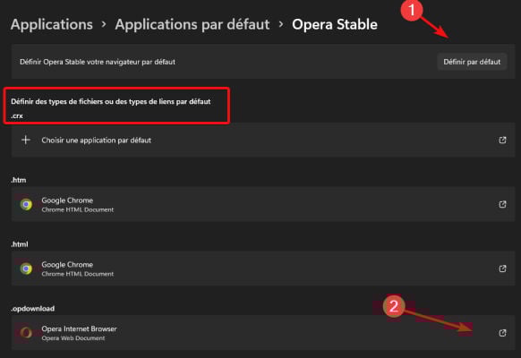The width and height of the screenshot is (521, 358).
Task: Go back to Applications breadcrumb
Action: (52, 24)
